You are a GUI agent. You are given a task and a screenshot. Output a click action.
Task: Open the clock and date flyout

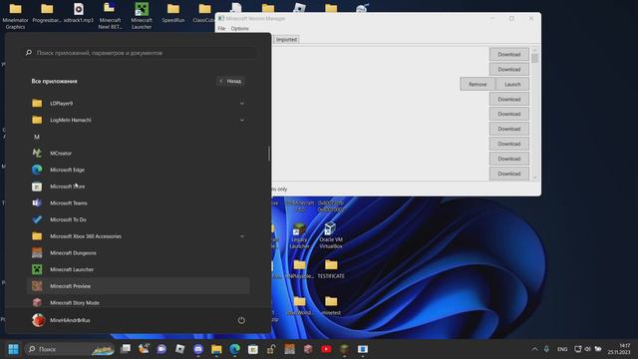(619, 349)
